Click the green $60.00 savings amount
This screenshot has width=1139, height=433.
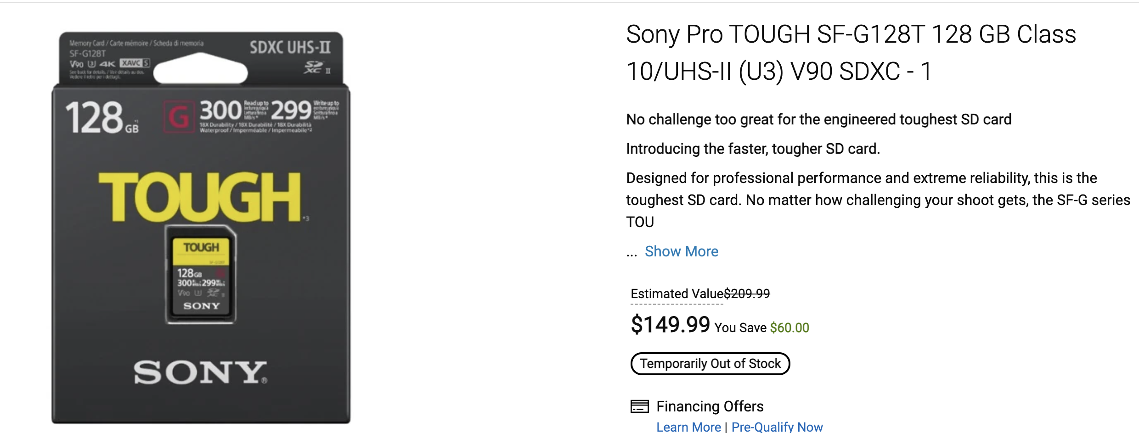(789, 328)
